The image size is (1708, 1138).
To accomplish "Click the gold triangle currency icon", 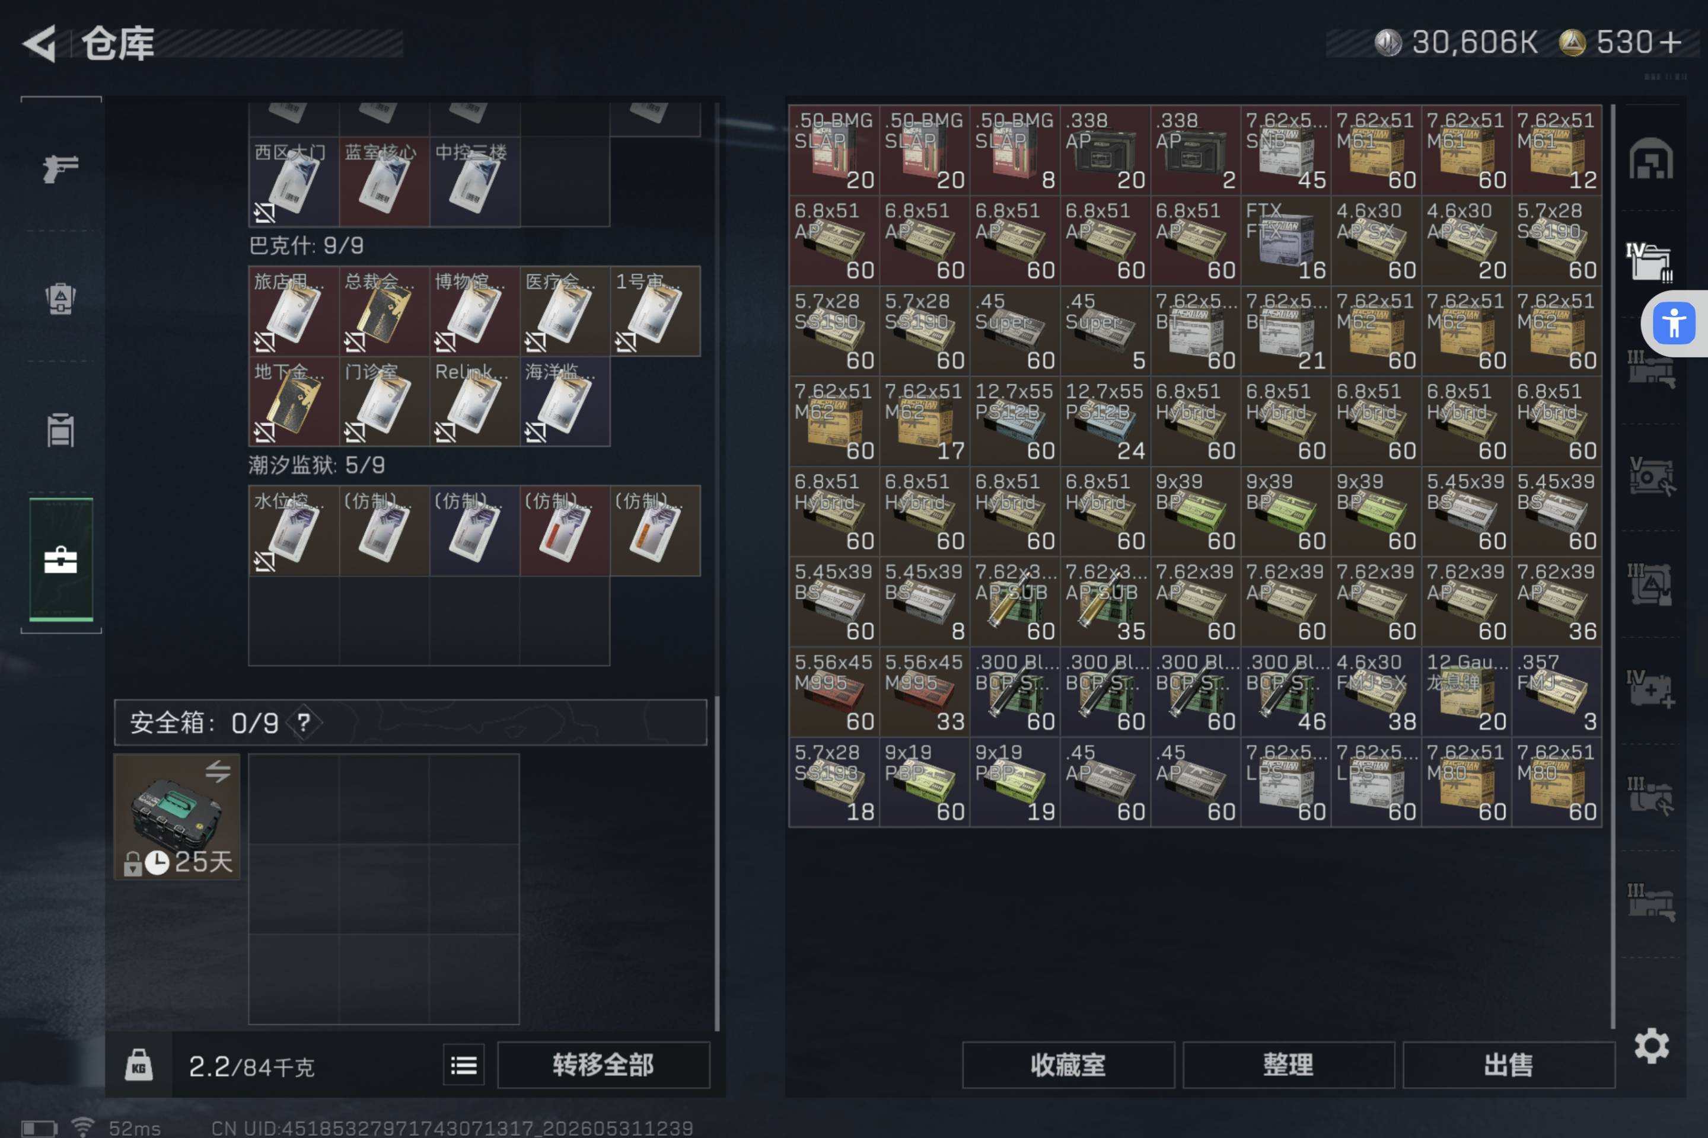I will click(1572, 43).
